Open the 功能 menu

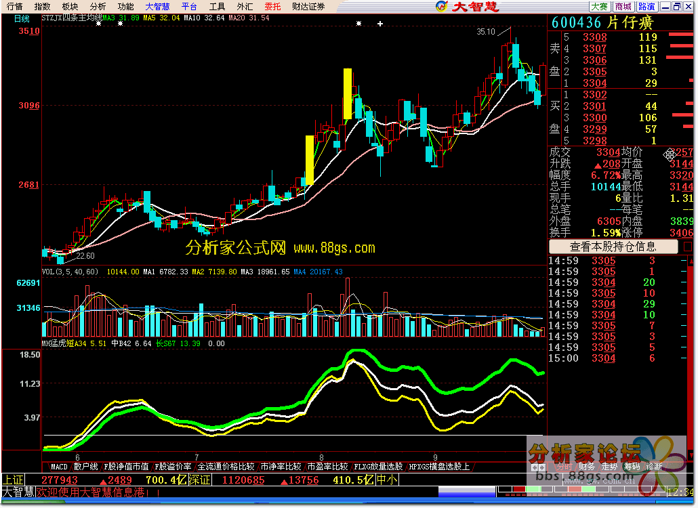tap(125, 6)
